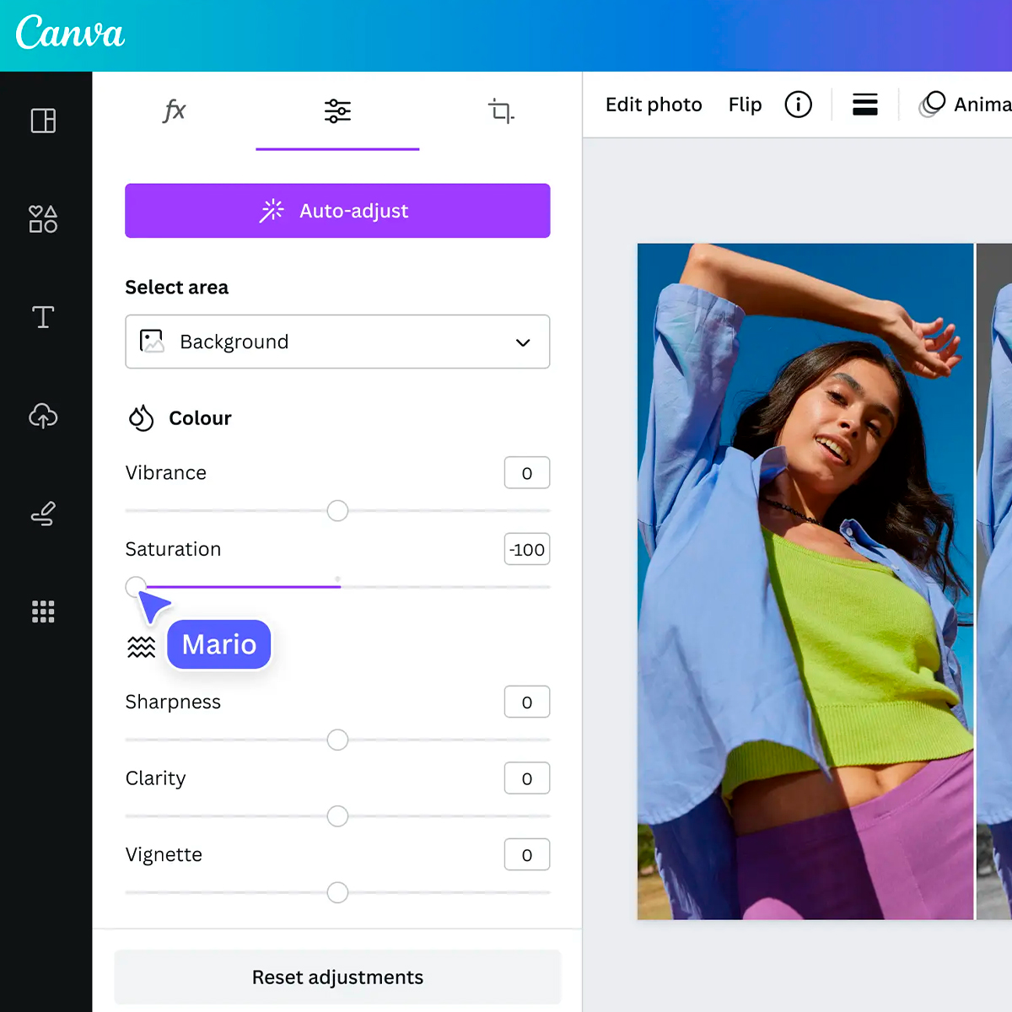Click the Vignette label text

[164, 855]
